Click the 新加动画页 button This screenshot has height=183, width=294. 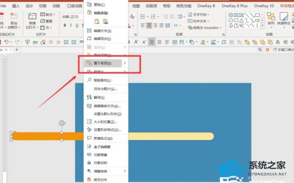(x=14, y=21)
